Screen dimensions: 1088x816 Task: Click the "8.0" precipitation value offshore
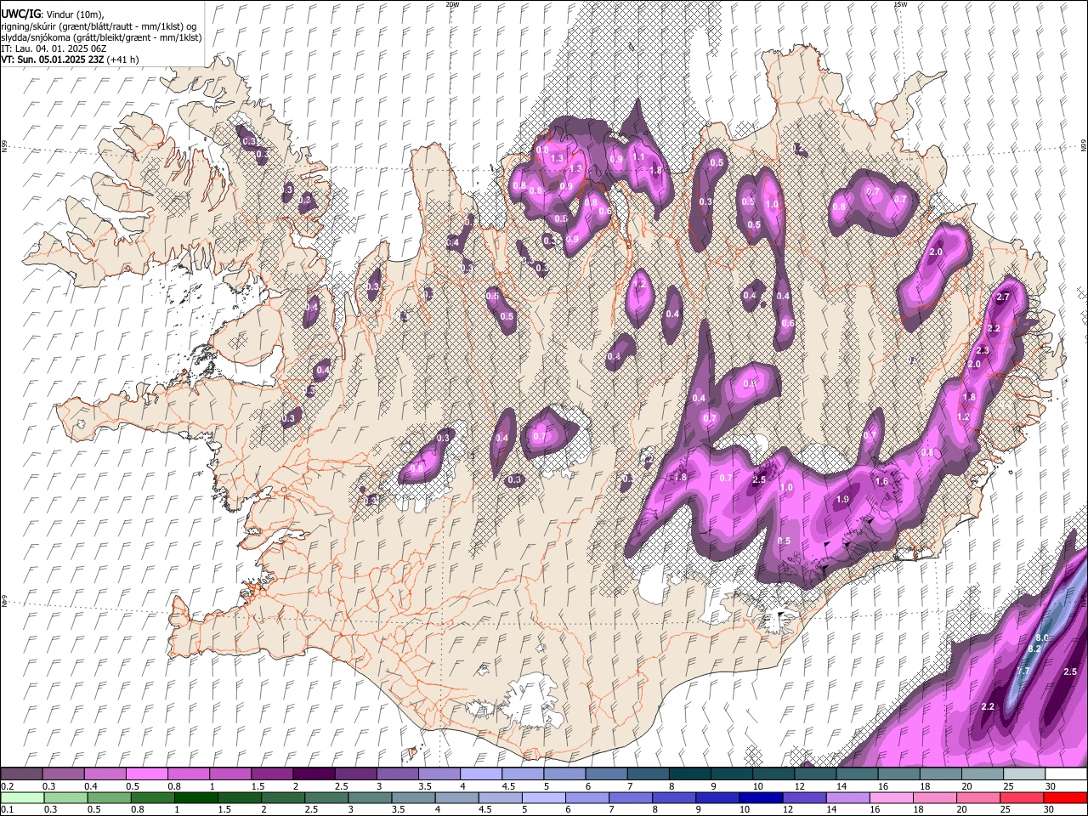click(x=1043, y=637)
